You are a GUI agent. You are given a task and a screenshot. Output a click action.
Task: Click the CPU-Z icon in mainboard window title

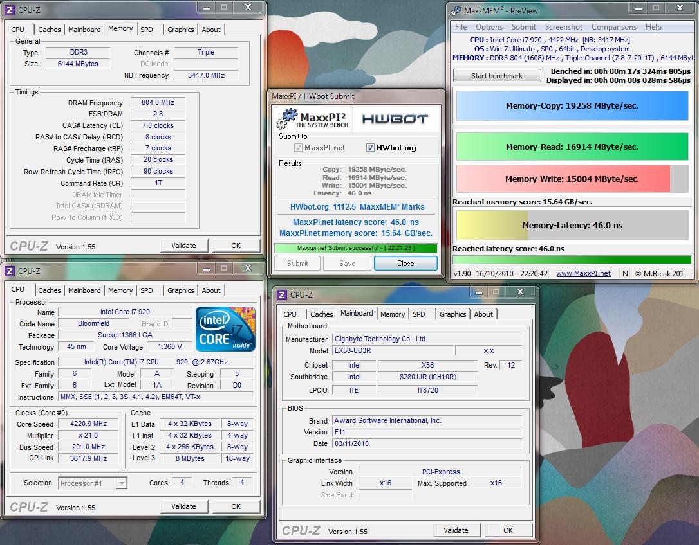[x=282, y=295]
